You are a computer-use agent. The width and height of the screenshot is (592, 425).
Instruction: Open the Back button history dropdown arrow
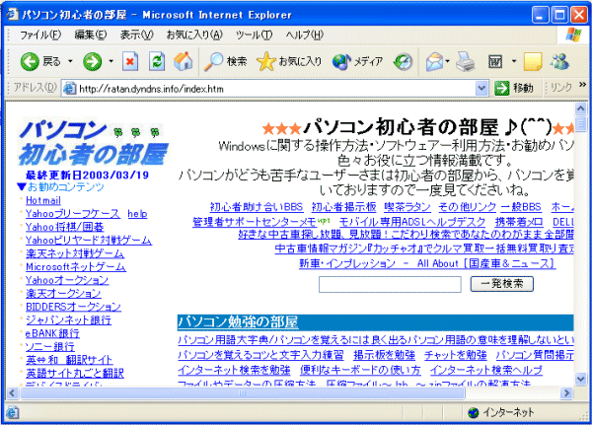coord(70,61)
